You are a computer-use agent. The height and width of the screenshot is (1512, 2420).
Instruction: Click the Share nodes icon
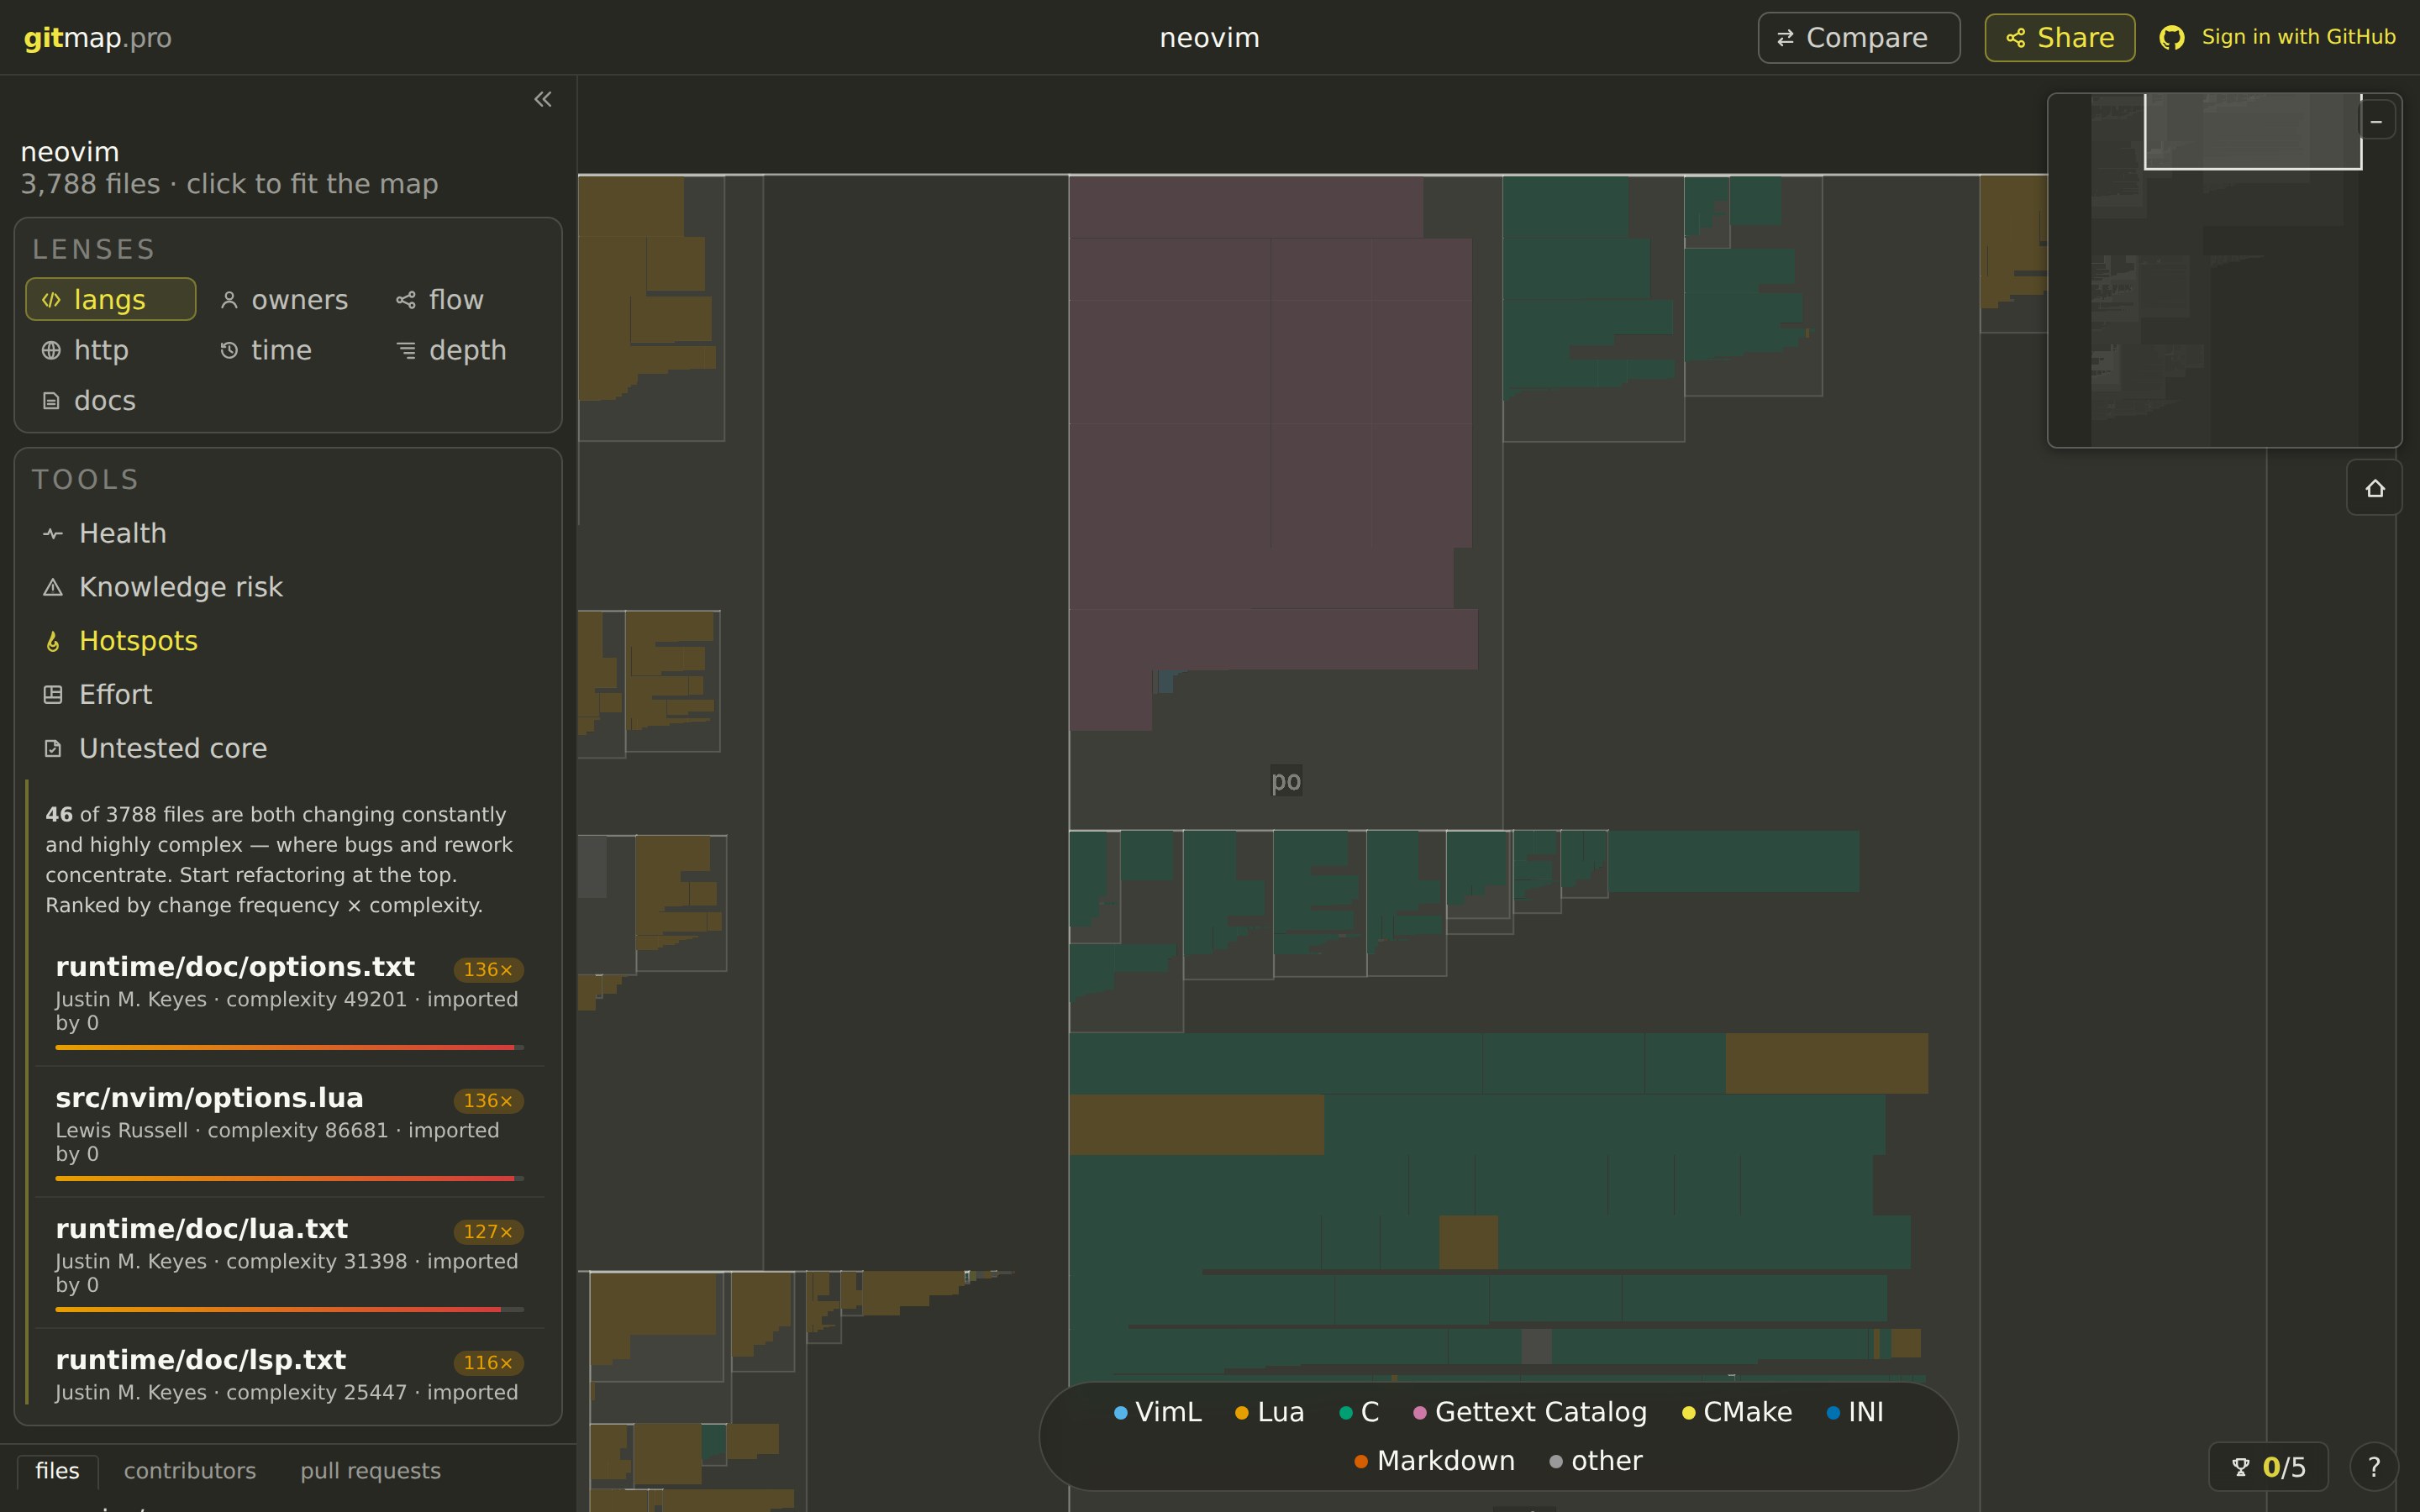2015,38
